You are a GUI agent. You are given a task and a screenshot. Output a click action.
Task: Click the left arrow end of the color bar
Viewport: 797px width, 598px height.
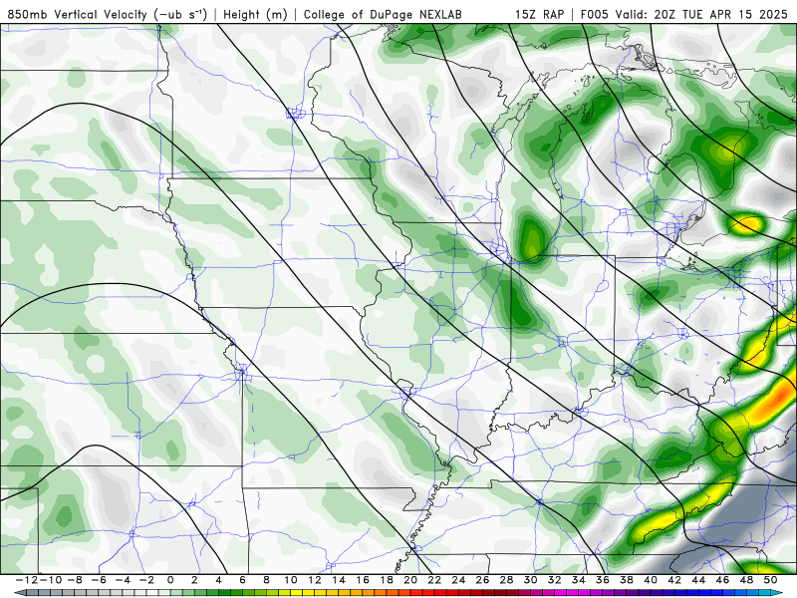20,592
